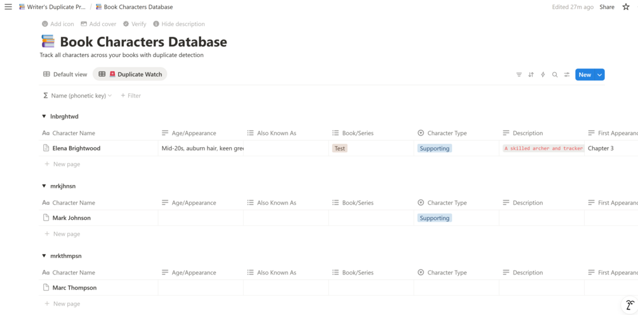The image size is (638, 315).
Task: Open the database filter icon
Action: 519,75
